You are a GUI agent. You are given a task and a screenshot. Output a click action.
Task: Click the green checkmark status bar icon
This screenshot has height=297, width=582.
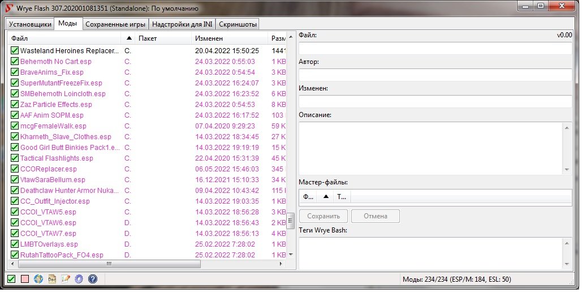coord(11,279)
